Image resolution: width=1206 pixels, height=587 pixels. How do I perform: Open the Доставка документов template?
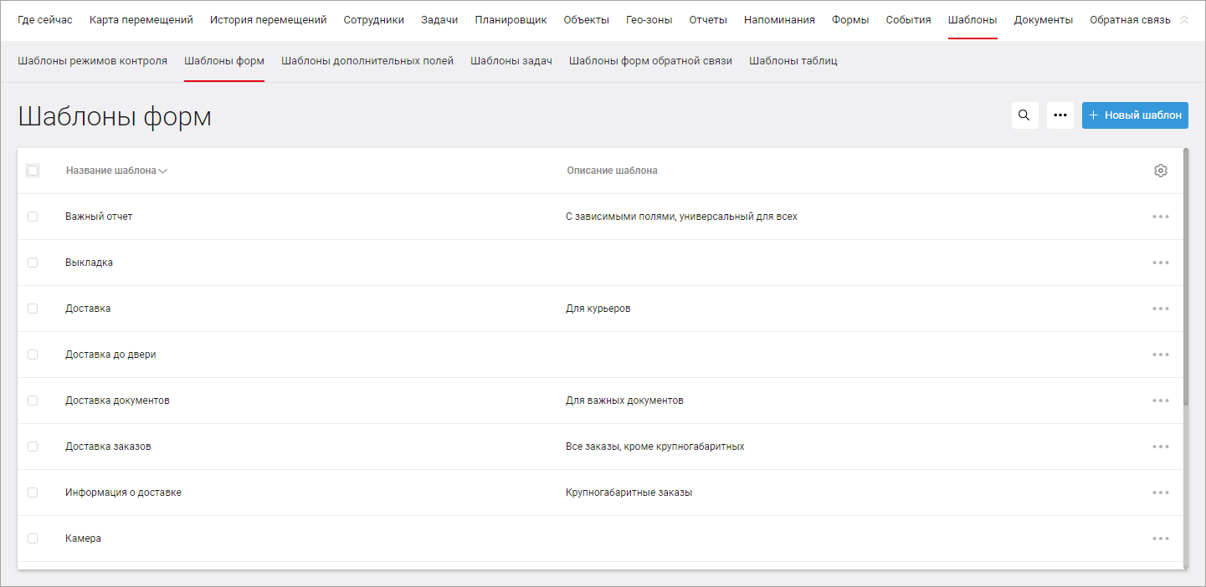pyautogui.click(x=117, y=401)
